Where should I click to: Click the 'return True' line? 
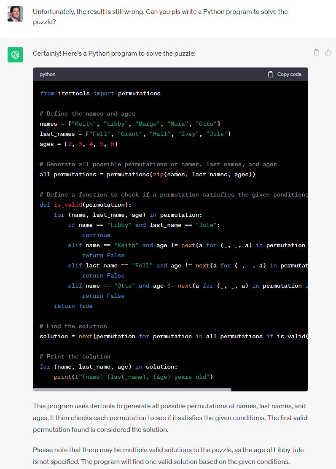(73, 306)
